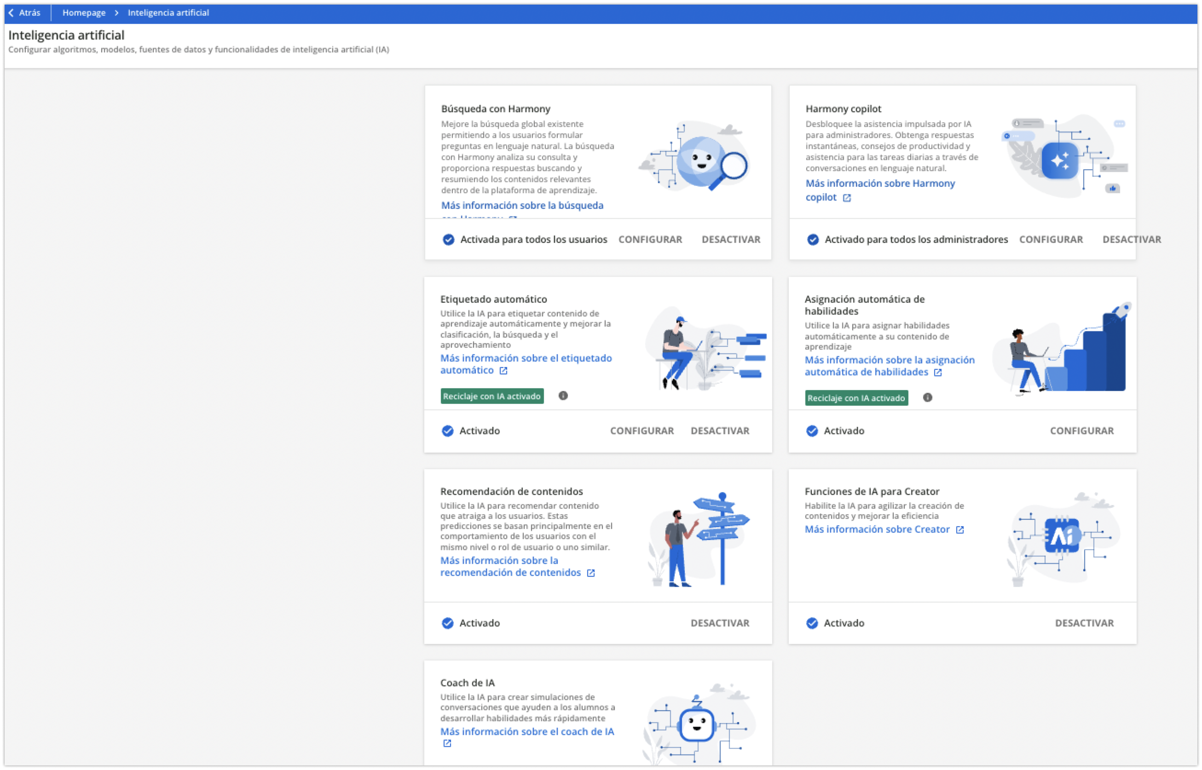Image resolution: width=1202 pixels, height=770 pixels.
Task: Click the info icon beside Etiquetado automático badge
Action: [563, 396]
